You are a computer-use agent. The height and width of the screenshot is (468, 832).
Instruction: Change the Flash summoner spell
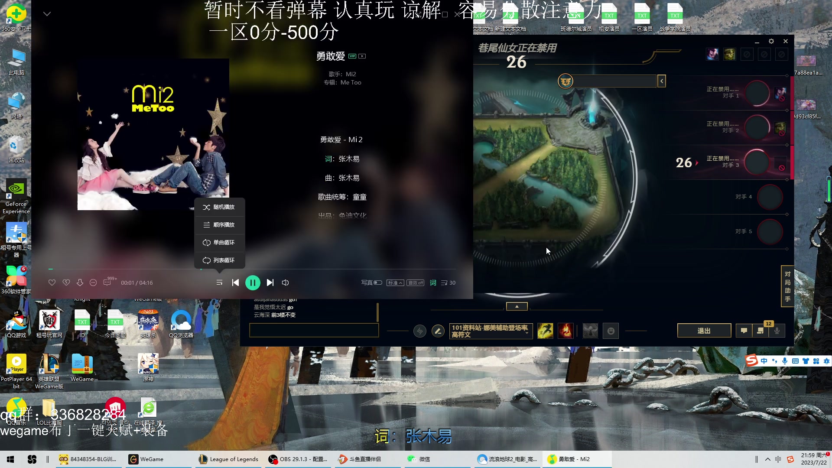pyautogui.click(x=545, y=331)
